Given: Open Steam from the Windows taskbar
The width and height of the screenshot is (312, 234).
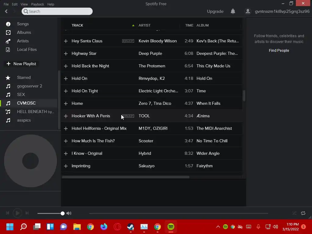Looking at the screenshot, I should [x=130, y=227].
